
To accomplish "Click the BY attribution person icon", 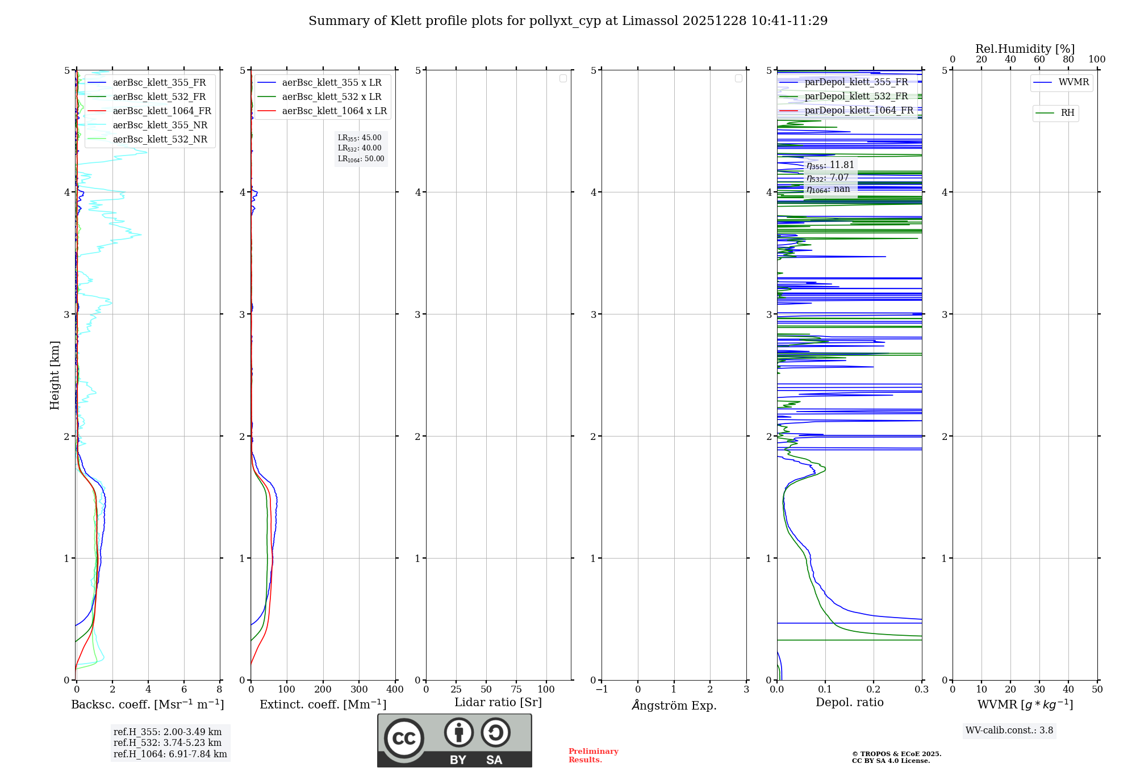I will [458, 732].
